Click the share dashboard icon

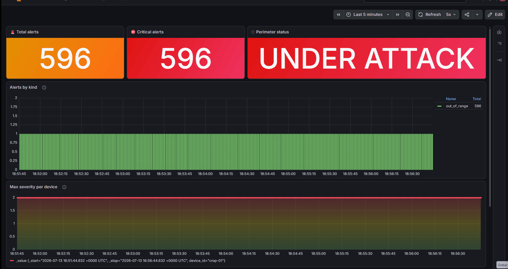(x=467, y=15)
